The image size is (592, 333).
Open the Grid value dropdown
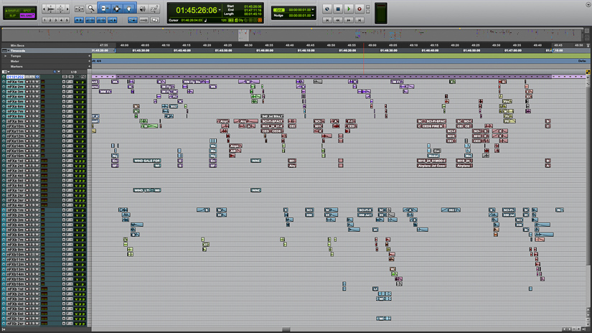[314, 9]
